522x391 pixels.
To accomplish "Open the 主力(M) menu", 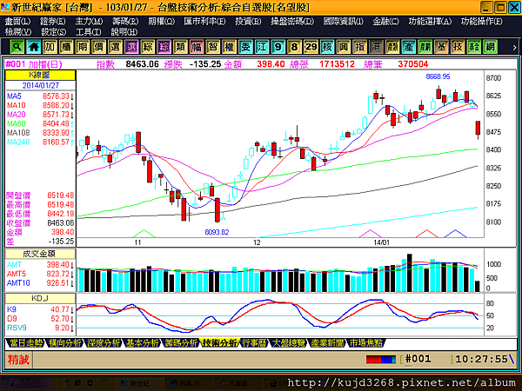I will click(x=89, y=21).
